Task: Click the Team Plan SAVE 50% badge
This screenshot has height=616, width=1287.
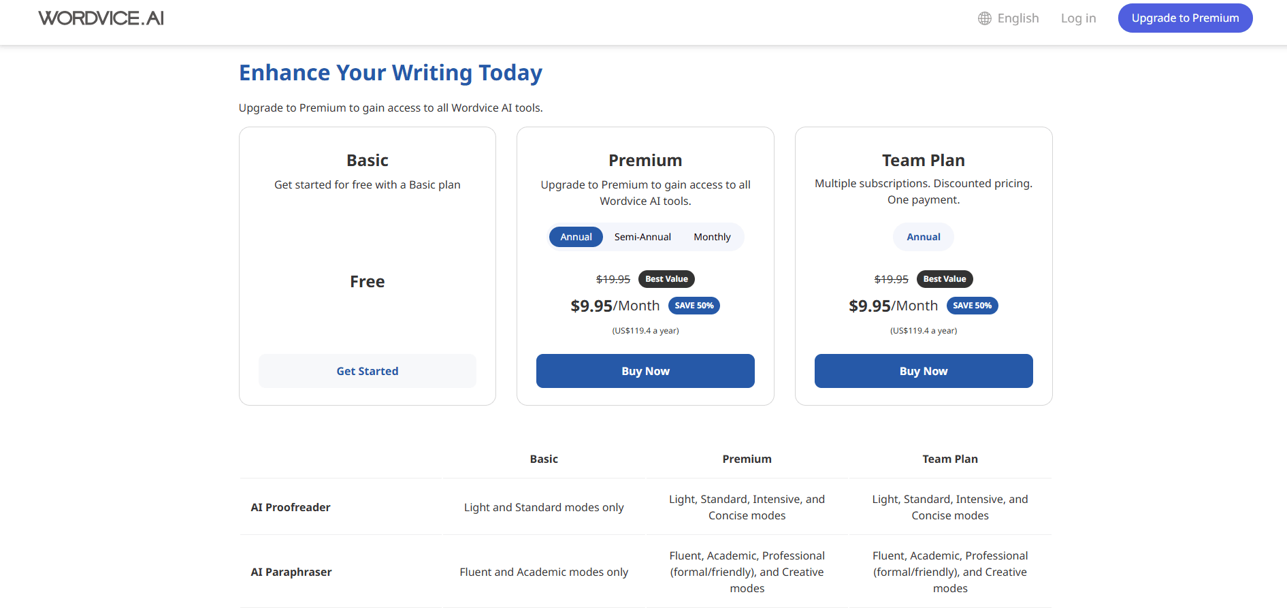Action: (x=972, y=306)
